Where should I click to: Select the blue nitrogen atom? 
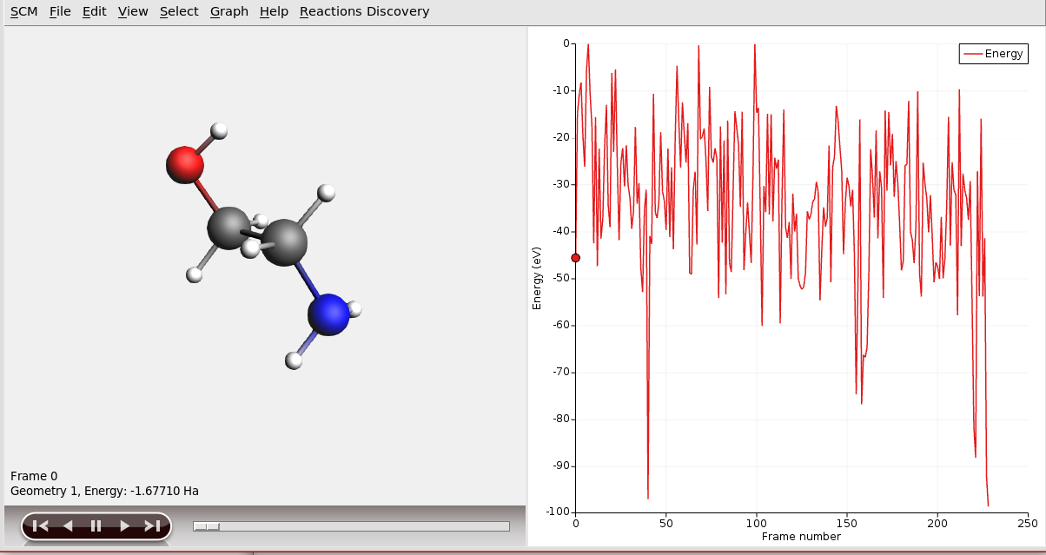328,314
